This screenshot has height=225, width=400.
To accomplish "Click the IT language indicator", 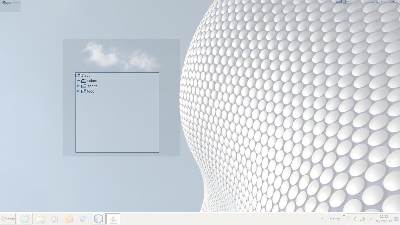I will tap(322, 219).
